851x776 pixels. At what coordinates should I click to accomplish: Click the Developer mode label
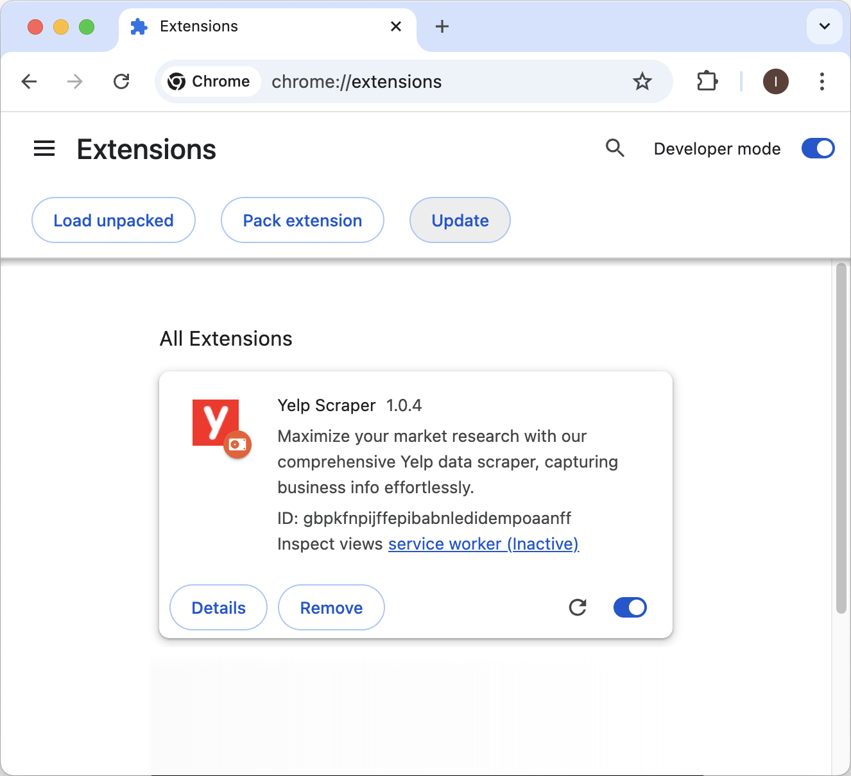coord(717,149)
